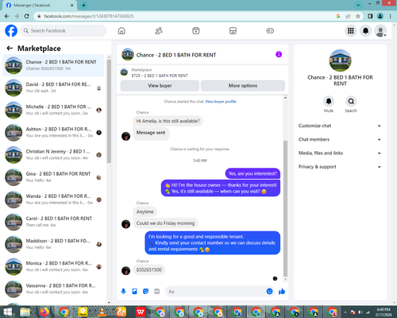
Task: Open Wanda's conversation
Action: [53, 200]
